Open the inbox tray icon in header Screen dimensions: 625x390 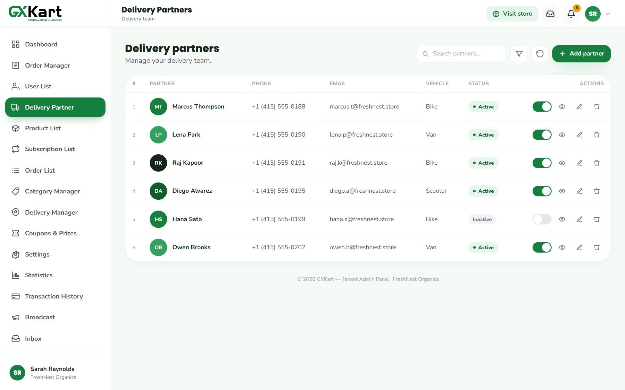tap(550, 14)
